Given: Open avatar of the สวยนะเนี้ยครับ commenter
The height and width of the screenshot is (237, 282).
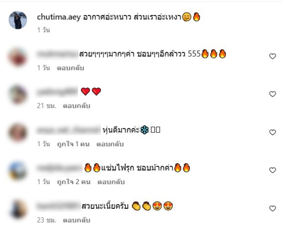Looking at the screenshot, I should pyautogui.click(x=18, y=209).
